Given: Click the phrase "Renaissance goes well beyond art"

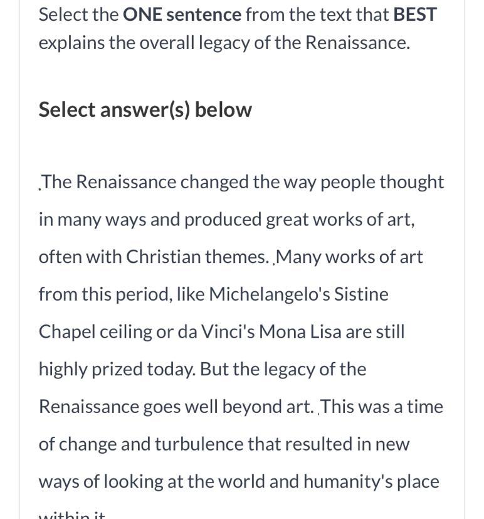Looking at the screenshot, I should click(x=176, y=407).
